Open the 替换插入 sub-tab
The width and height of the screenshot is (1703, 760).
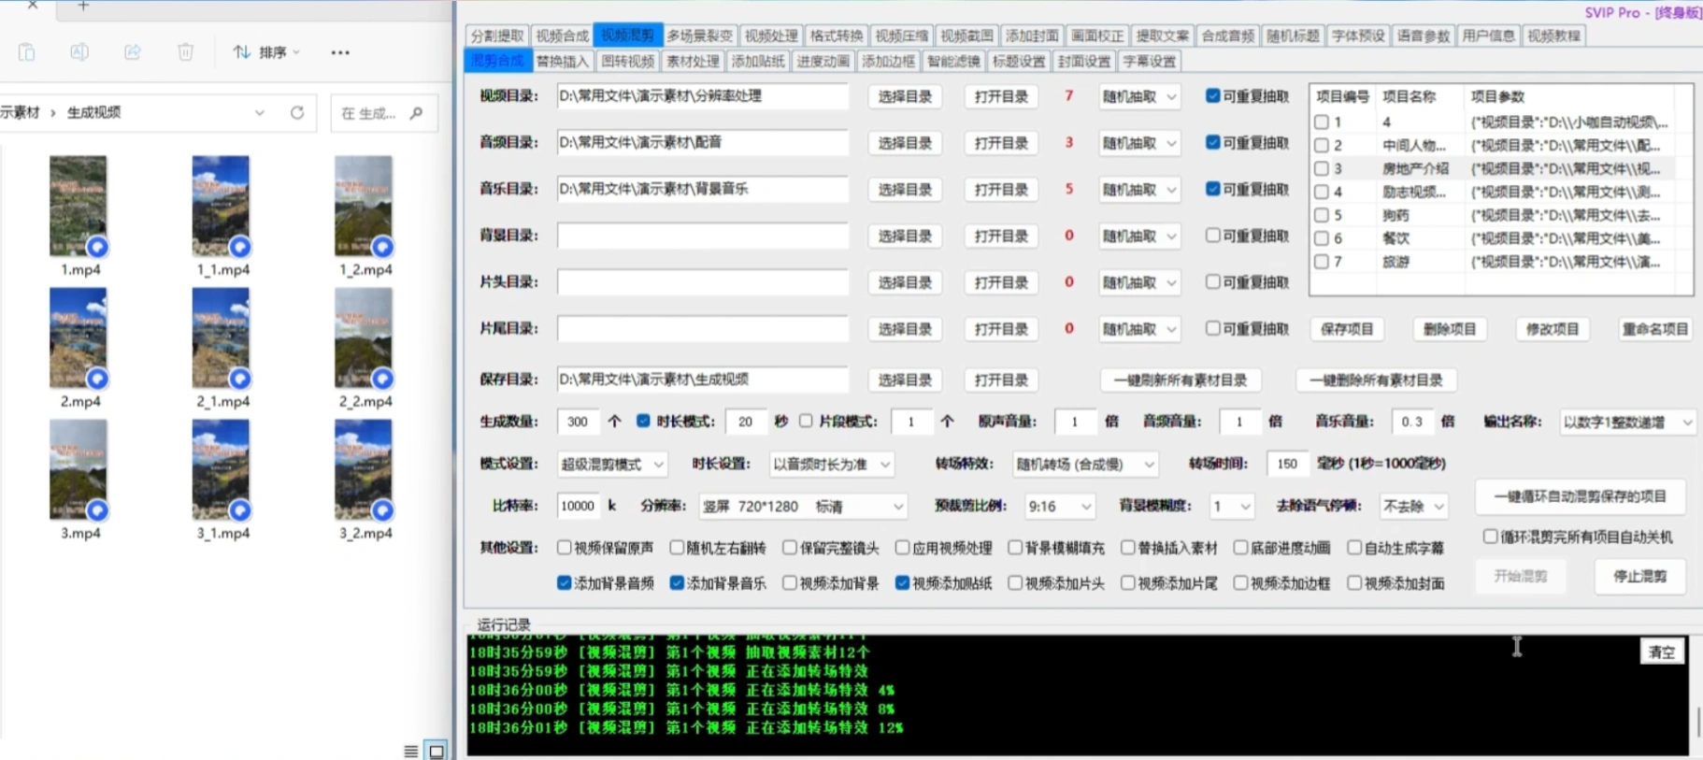click(x=562, y=61)
